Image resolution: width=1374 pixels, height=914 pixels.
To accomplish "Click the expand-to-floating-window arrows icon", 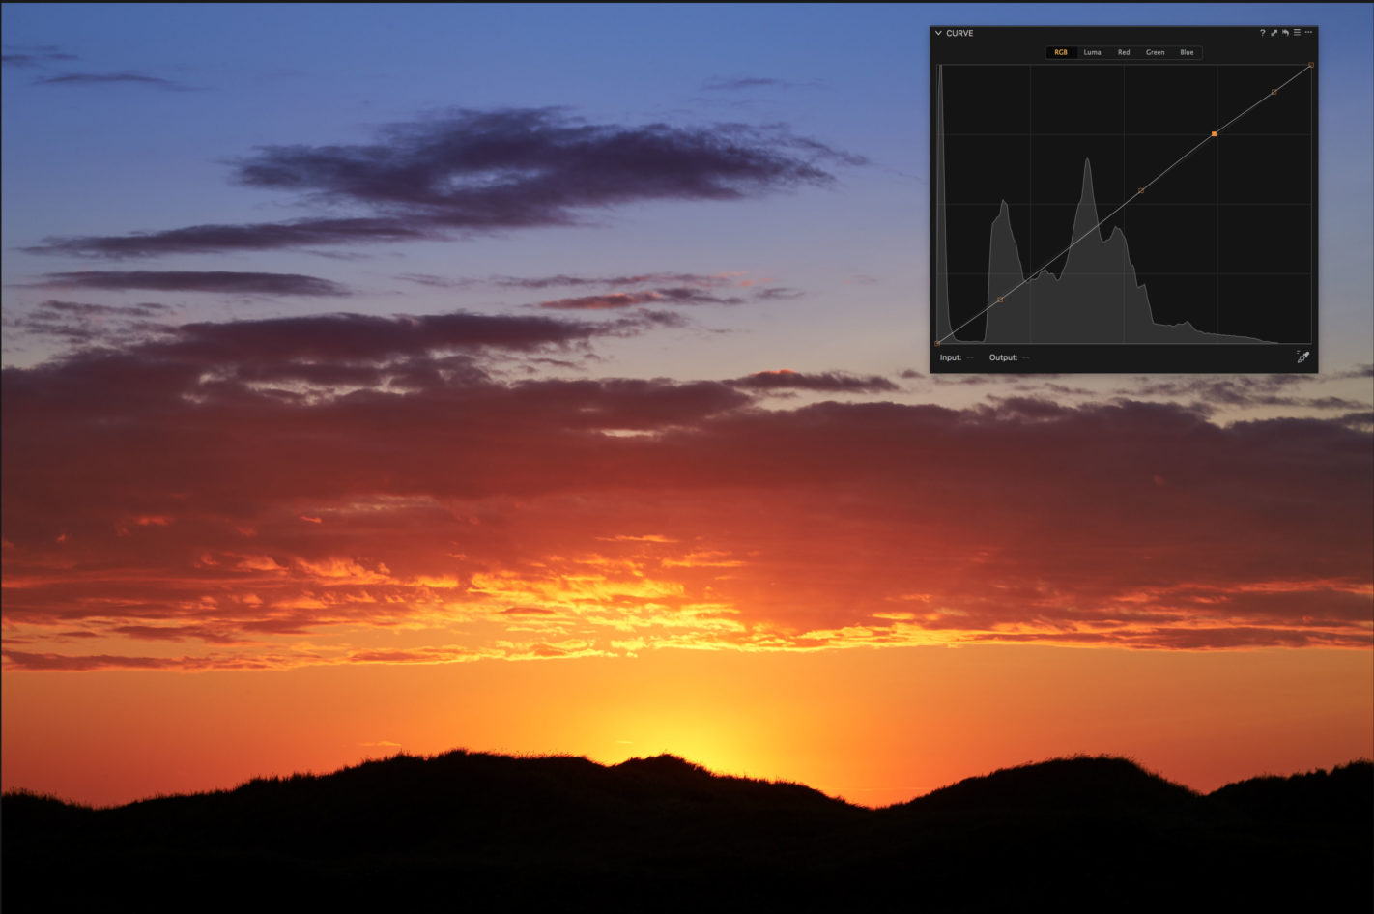I will click(1274, 32).
